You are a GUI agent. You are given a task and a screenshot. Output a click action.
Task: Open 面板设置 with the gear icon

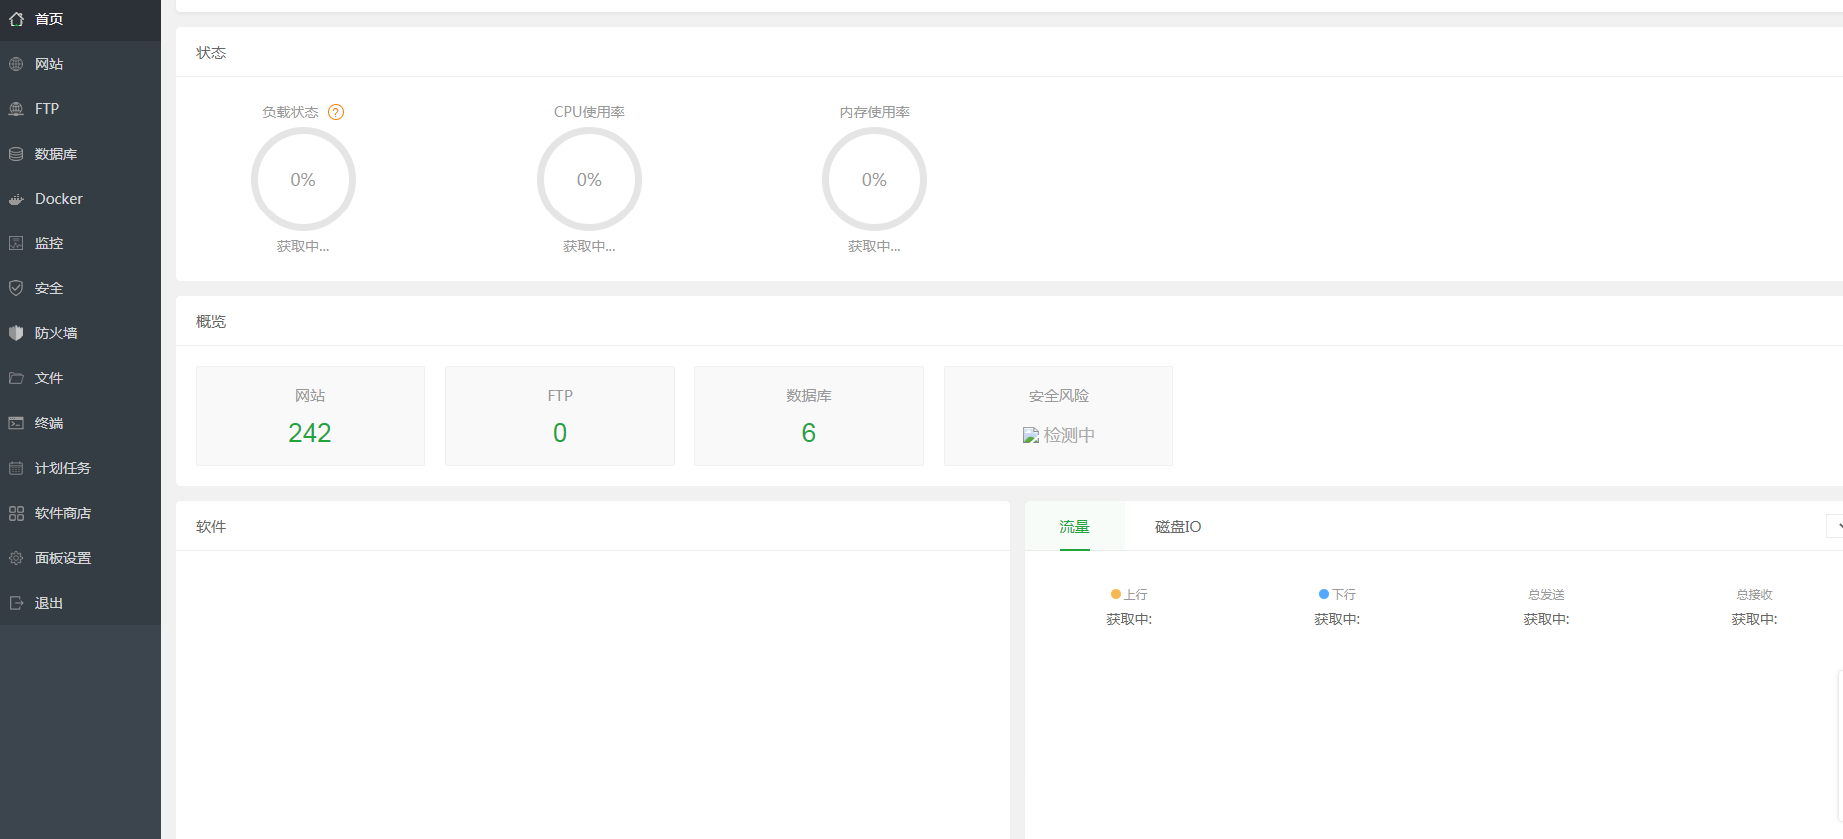point(16,558)
